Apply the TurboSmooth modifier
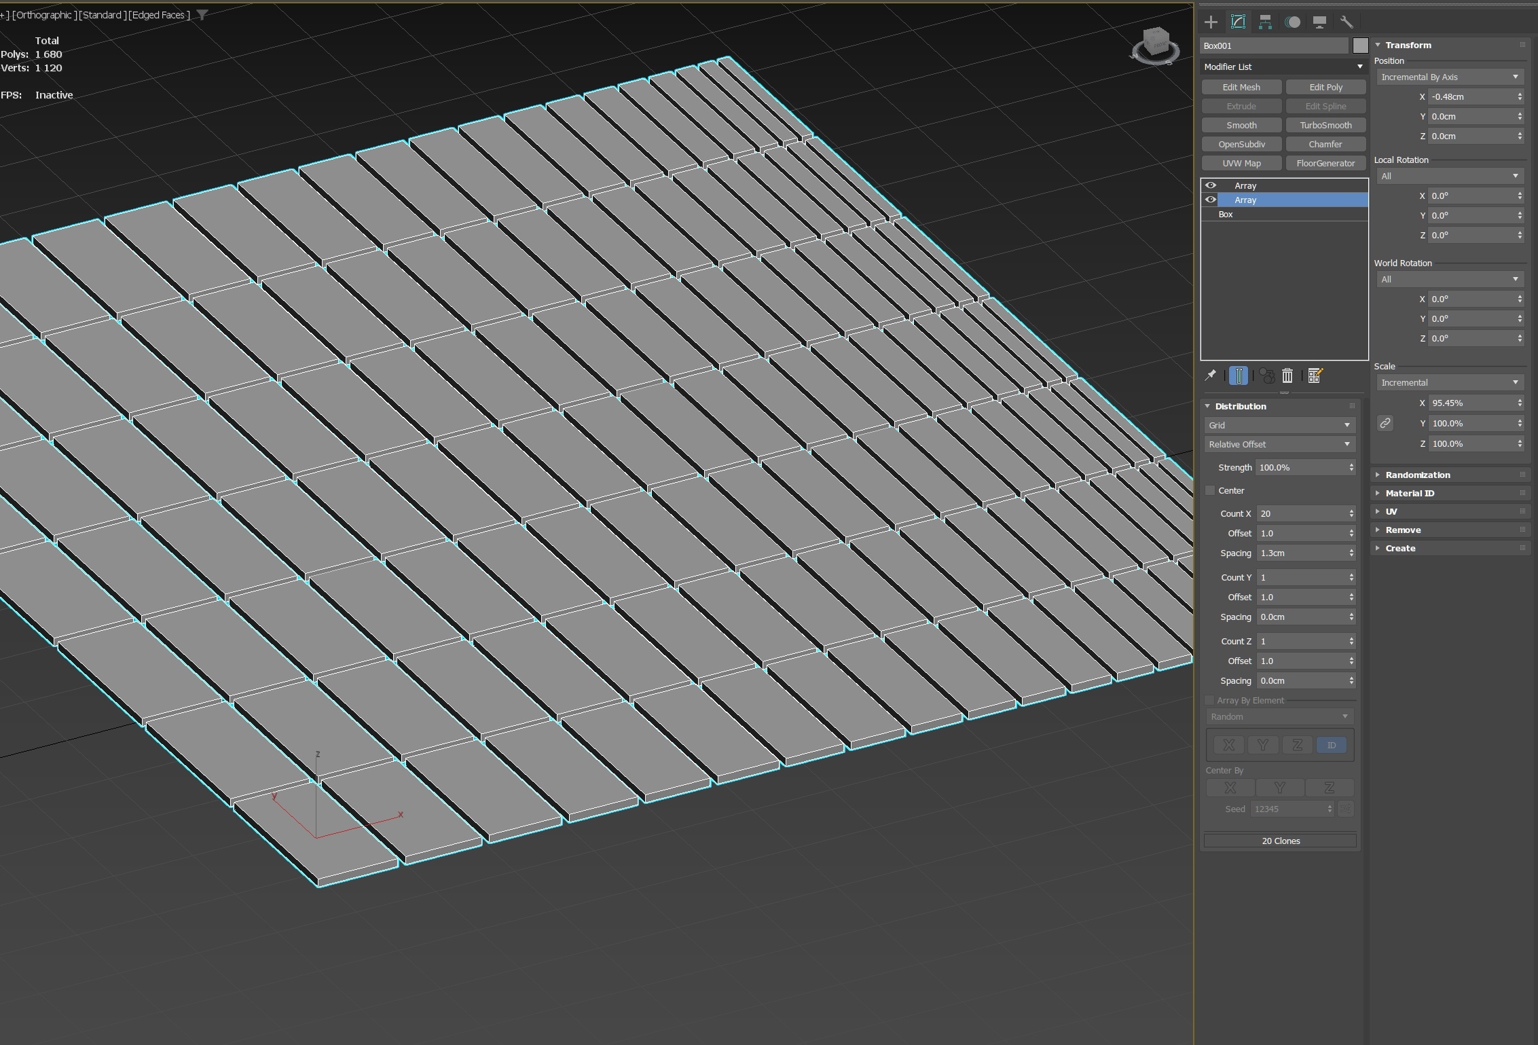The width and height of the screenshot is (1538, 1045). [x=1325, y=125]
